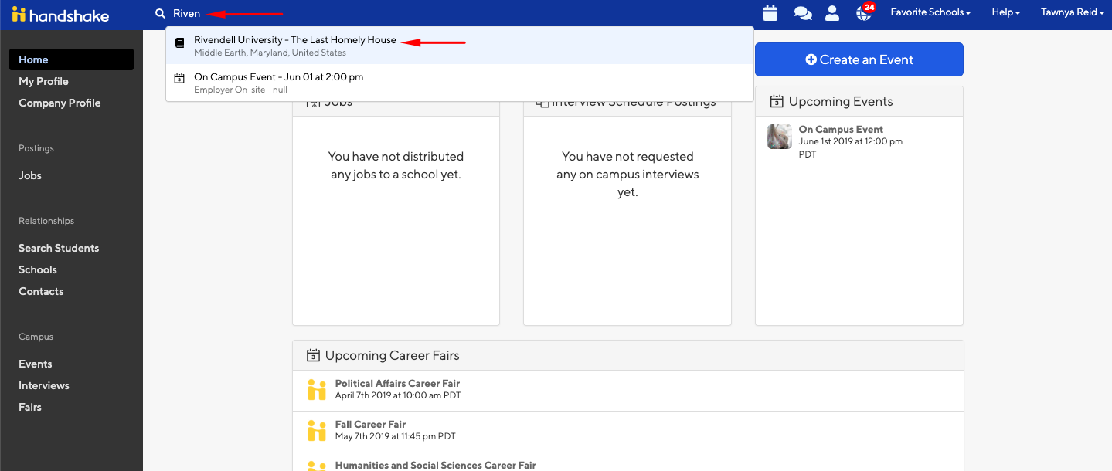
Task: Click the Create an Event button
Action: pos(859,59)
